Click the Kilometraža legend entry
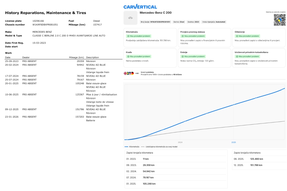The width and height of the screenshot is (287, 191). (132, 146)
